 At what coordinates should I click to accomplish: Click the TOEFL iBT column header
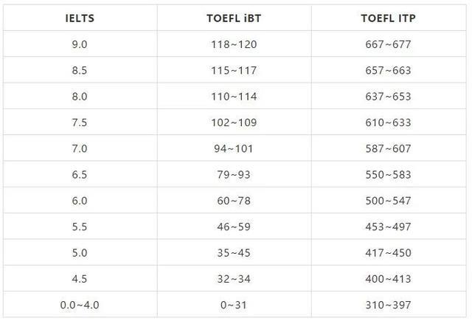coord(233,18)
